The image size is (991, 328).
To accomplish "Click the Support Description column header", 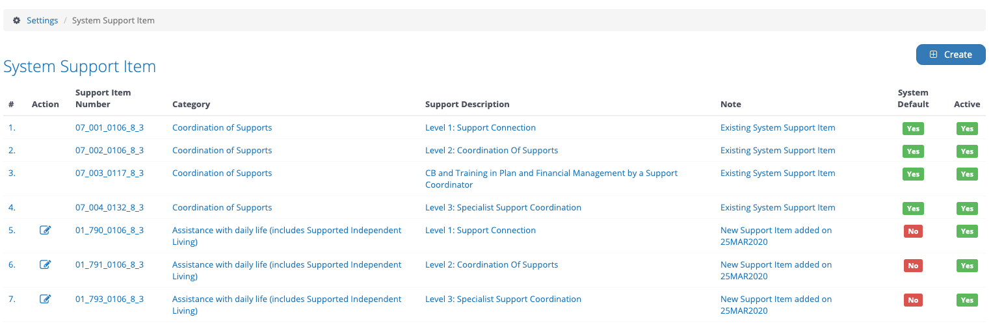I will tap(468, 104).
